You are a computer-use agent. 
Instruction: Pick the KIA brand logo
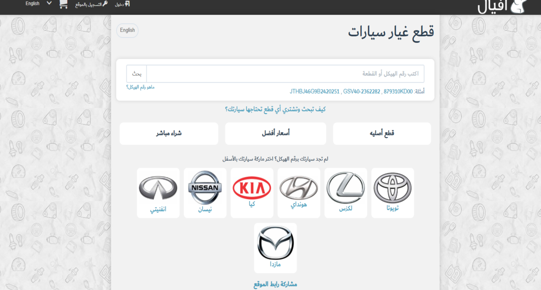(x=252, y=187)
